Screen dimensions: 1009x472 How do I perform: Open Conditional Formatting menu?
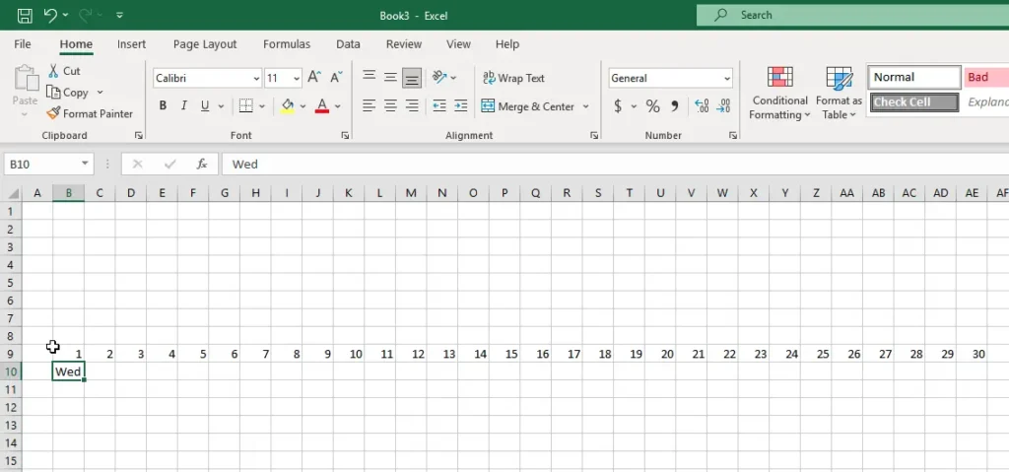pos(780,95)
